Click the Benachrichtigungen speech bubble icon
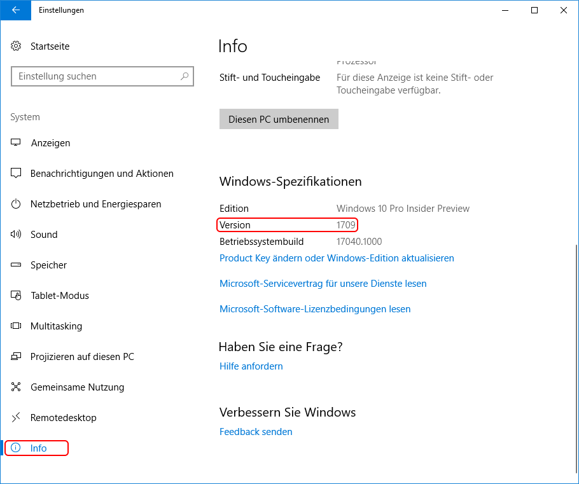The width and height of the screenshot is (579, 484). coord(16,173)
